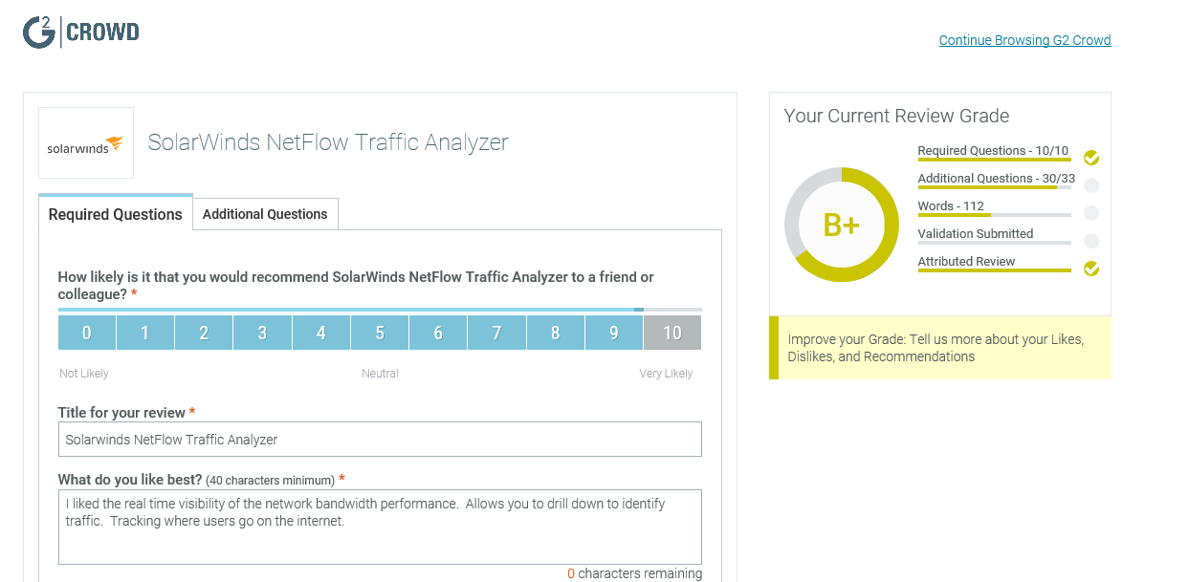Viewport: 1189px width, 582px height.
Task: Select rating 5 on recommendation scale
Action: click(x=380, y=333)
